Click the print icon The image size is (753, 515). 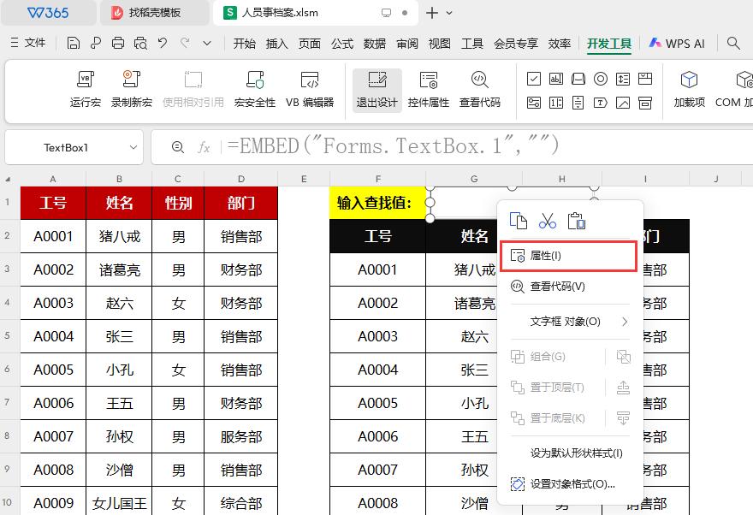118,43
